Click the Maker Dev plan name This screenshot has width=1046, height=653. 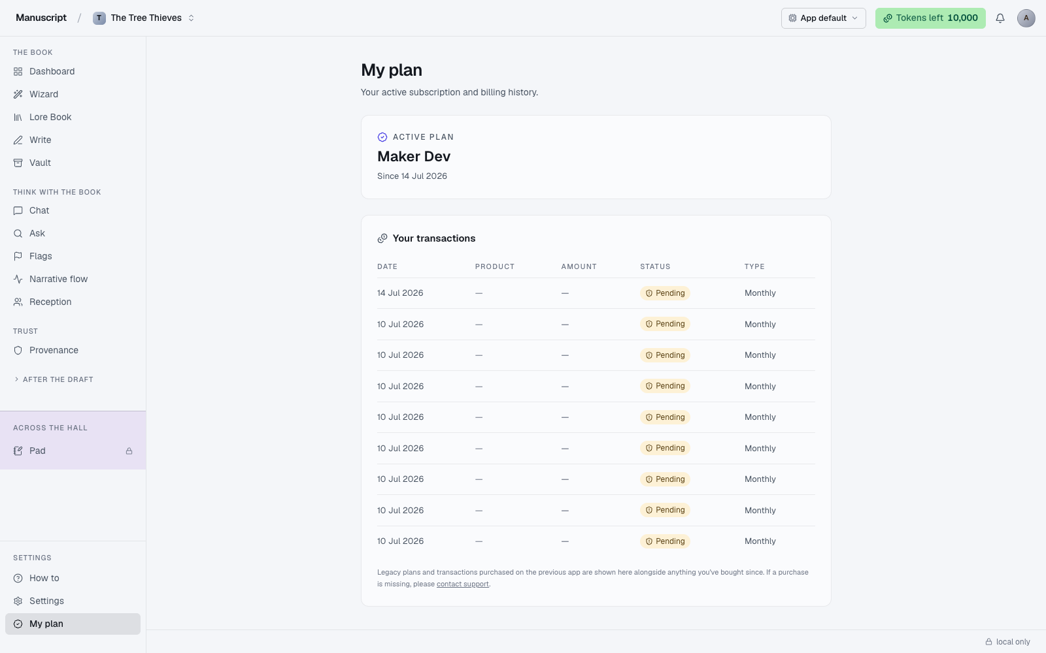(414, 157)
